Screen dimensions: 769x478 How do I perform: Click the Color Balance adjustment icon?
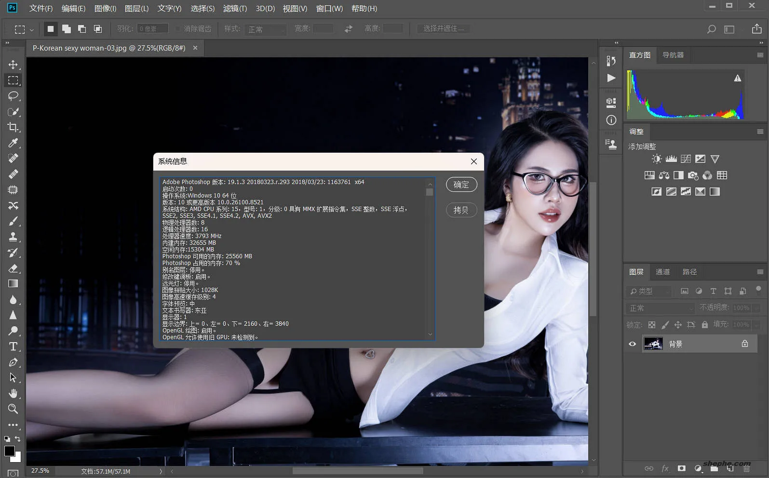click(664, 175)
